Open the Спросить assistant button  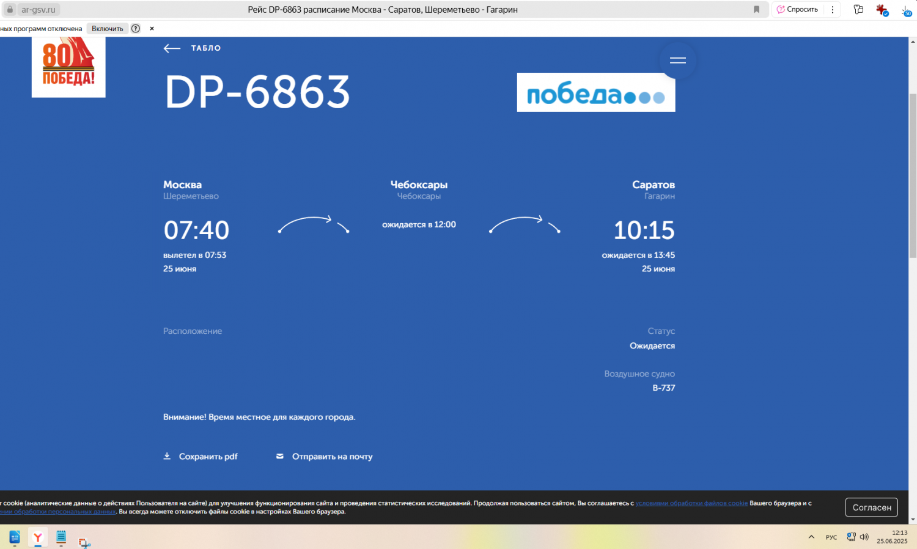(797, 9)
